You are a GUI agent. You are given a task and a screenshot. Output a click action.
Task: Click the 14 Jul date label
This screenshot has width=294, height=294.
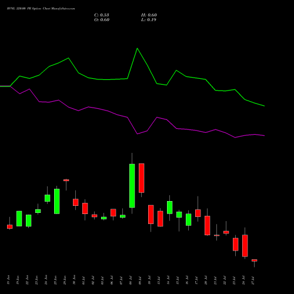[168, 280]
